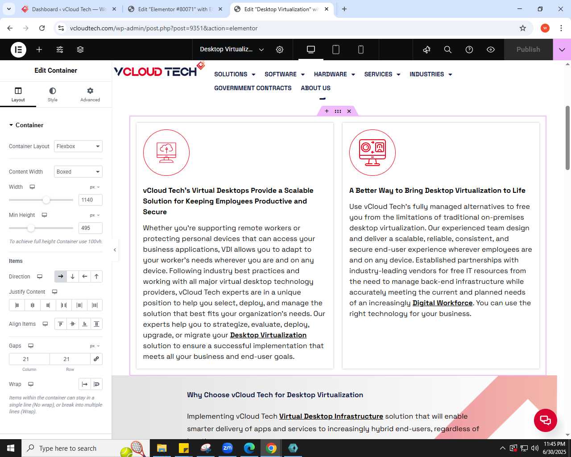Set direction to column (down arrow)

(72, 277)
